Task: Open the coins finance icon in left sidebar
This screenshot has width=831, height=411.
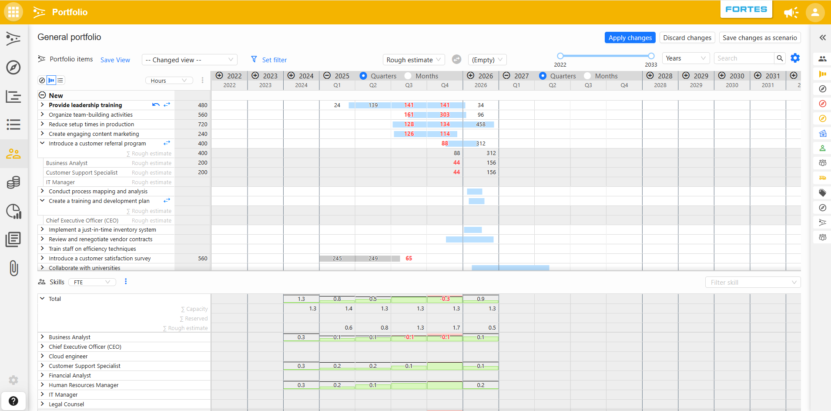Action: [x=13, y=182]
